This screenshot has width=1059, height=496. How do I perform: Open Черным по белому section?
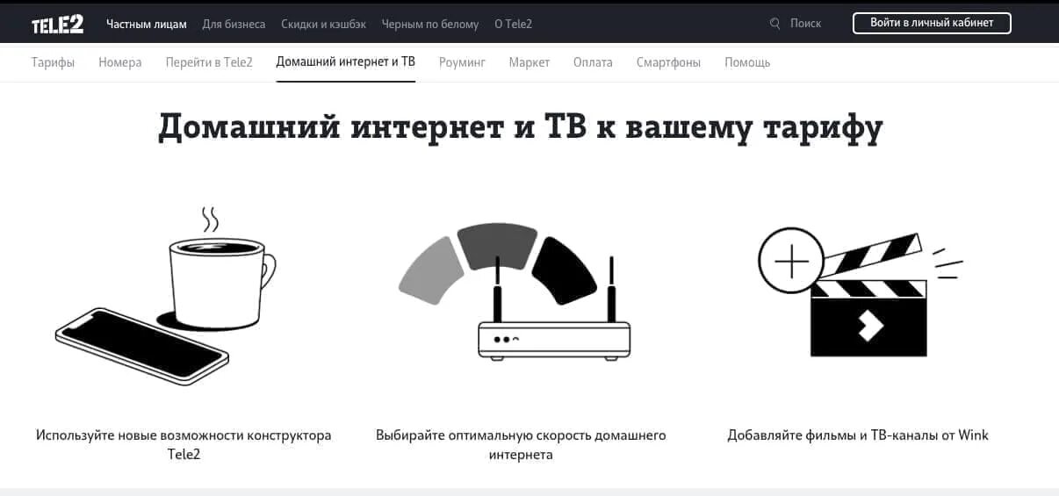coord(430,24)
